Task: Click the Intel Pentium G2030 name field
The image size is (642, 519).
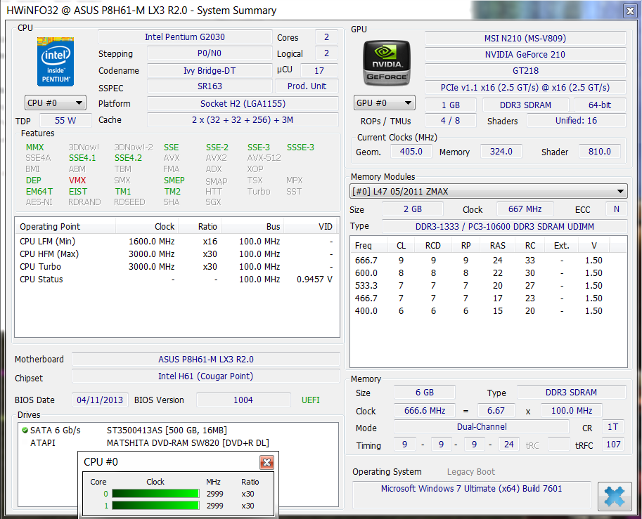Action: click(185, 37)
